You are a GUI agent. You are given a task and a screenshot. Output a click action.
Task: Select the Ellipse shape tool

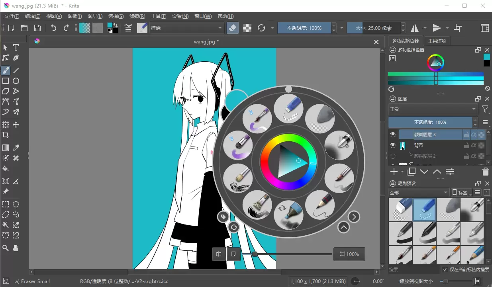tap(16, 81)
